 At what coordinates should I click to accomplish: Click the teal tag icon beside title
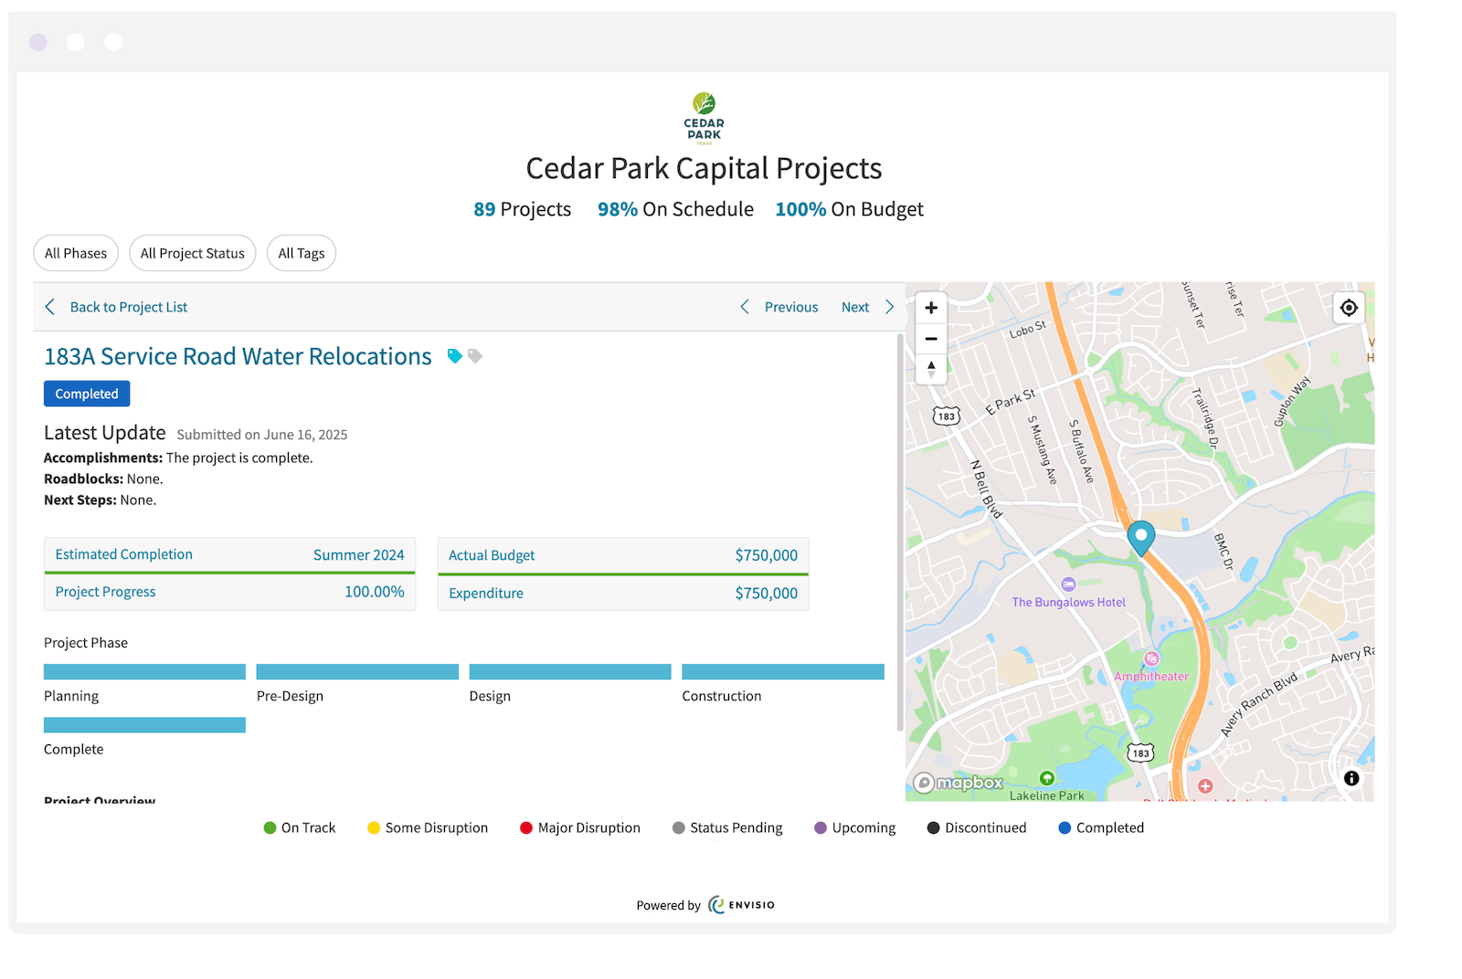tap(454, 356)
